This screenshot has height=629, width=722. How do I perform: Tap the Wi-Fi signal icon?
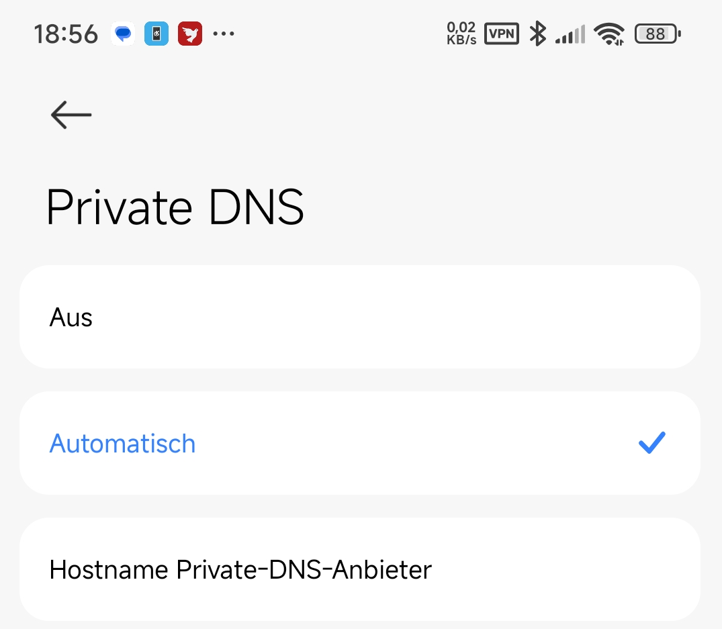tap(608, 34)
